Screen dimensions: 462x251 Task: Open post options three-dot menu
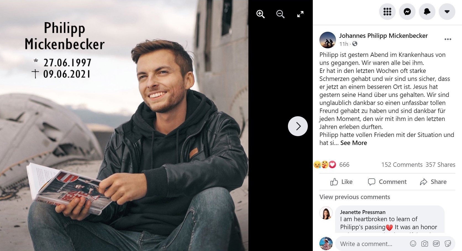pos(448,39)
